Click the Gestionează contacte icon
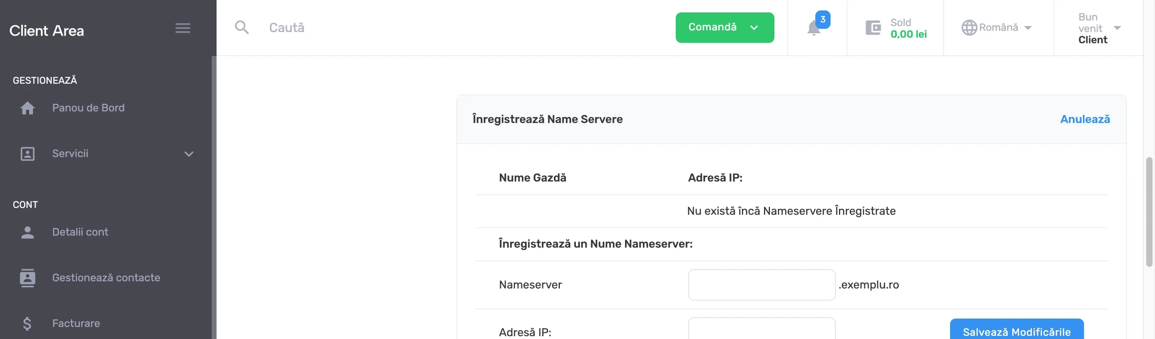This screenshot has width=1155, height=339. [27, 278]
